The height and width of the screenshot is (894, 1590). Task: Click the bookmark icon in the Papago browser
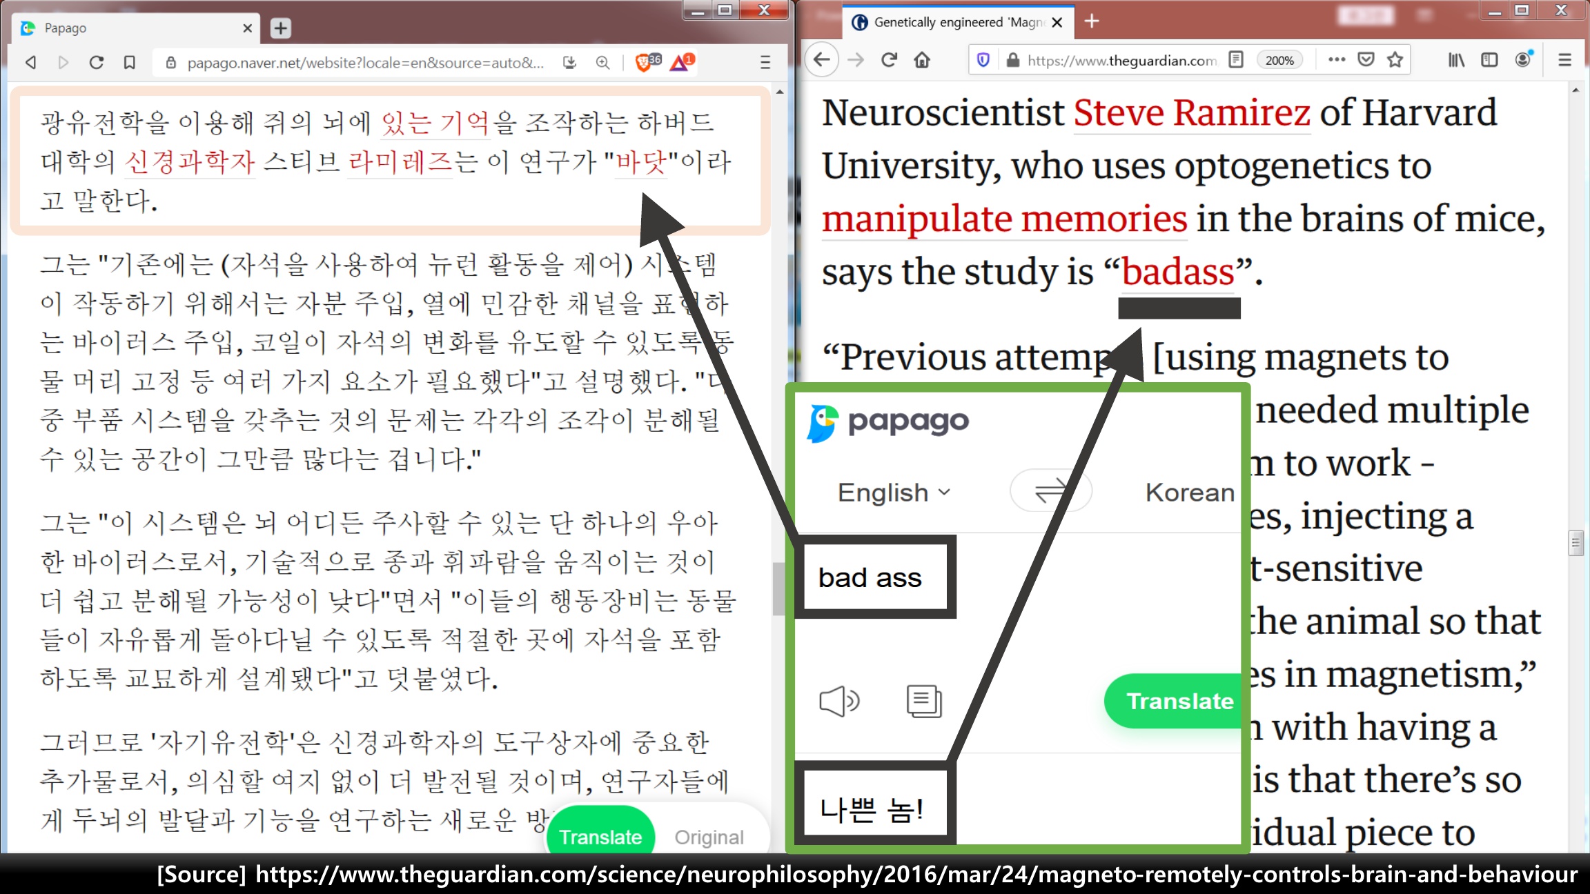click(x=130, y=63)
